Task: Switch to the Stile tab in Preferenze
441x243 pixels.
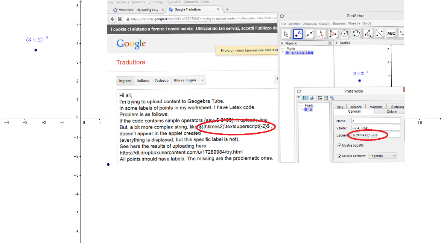Action: coord(340,107)
